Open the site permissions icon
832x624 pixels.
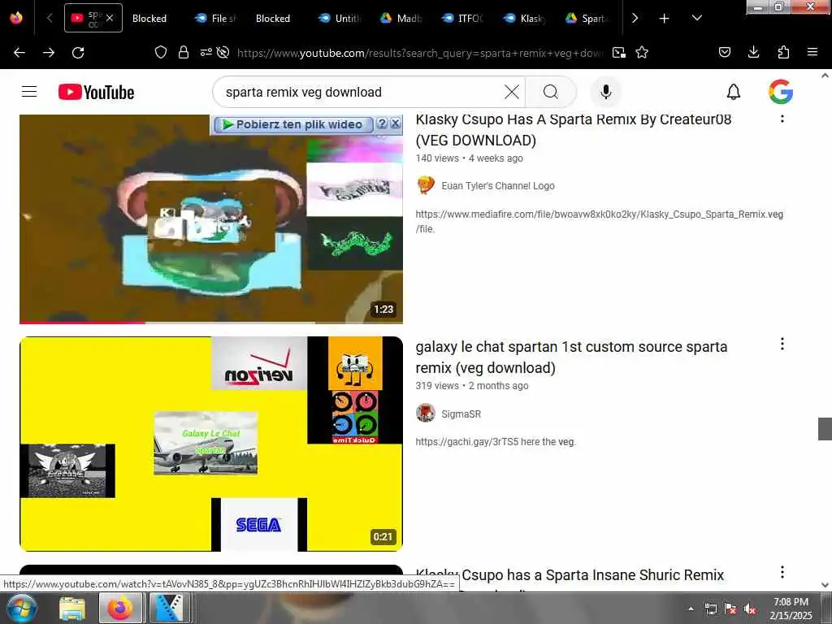[x=206, y=52]
